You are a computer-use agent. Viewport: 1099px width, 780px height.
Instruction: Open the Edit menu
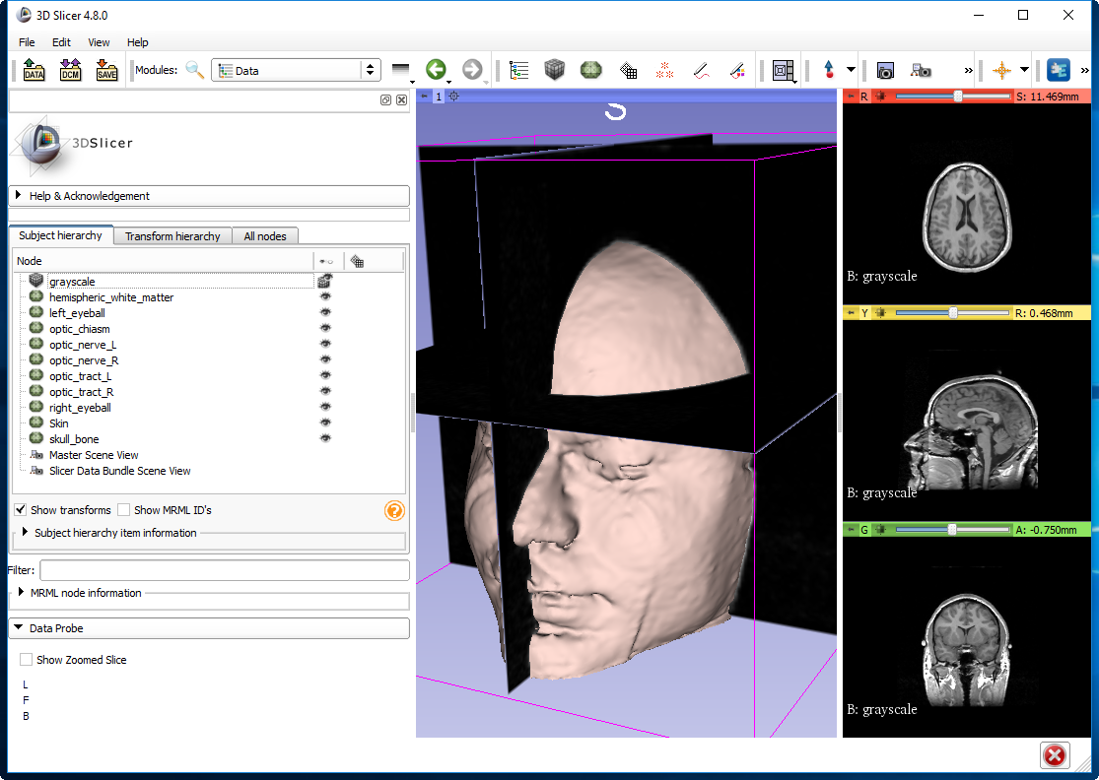61,42
